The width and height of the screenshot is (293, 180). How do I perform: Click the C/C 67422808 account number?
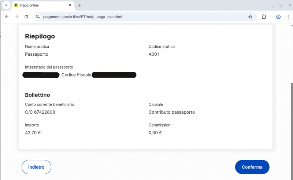tap(40, 112)
